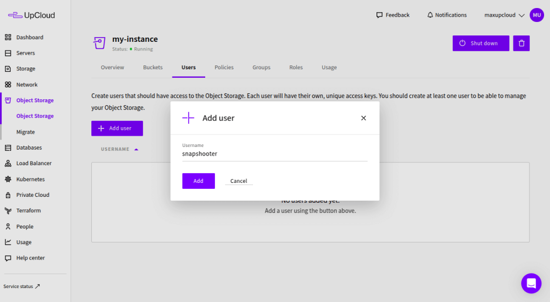Click the Notifications bell icon
Viewport: 550px width, 302px height.
coord(430,15)
